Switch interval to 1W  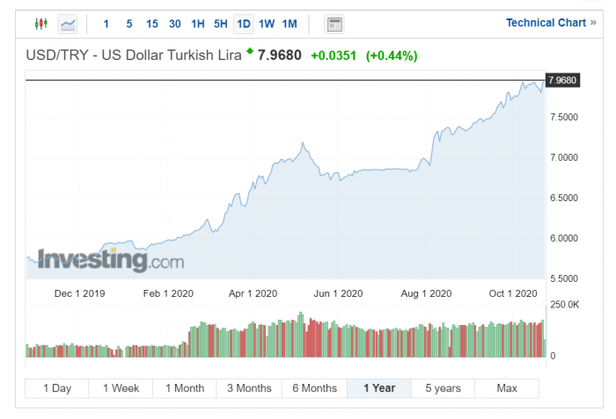(267, 24)
